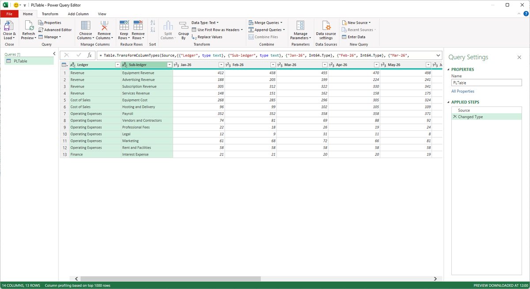Select the Changed Type applied step
The image size is (530, 289).
486,117
